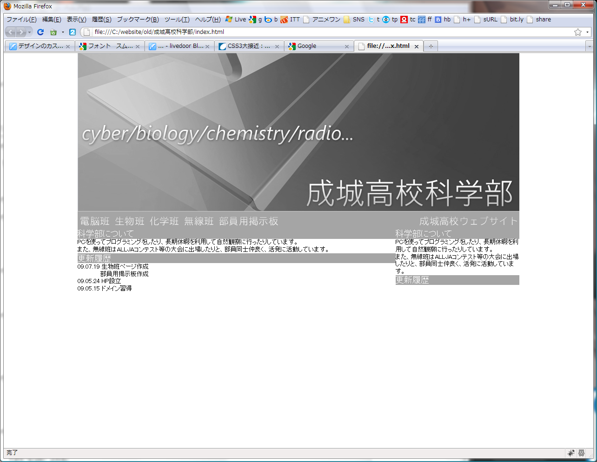Open the 表示(V) menu
Viewport: 597px width, 462px height.
[76, 20]
